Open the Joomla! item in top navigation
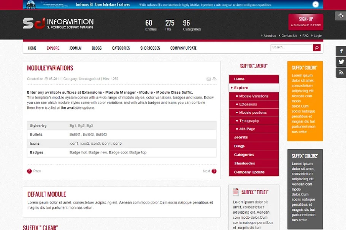346x230 pixels. coord(75,48)
